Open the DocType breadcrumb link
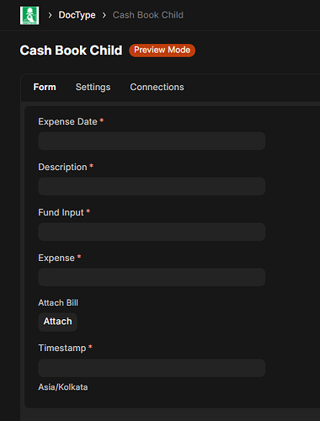Screen dimensions: 320x421 click(x=77, y=15)
